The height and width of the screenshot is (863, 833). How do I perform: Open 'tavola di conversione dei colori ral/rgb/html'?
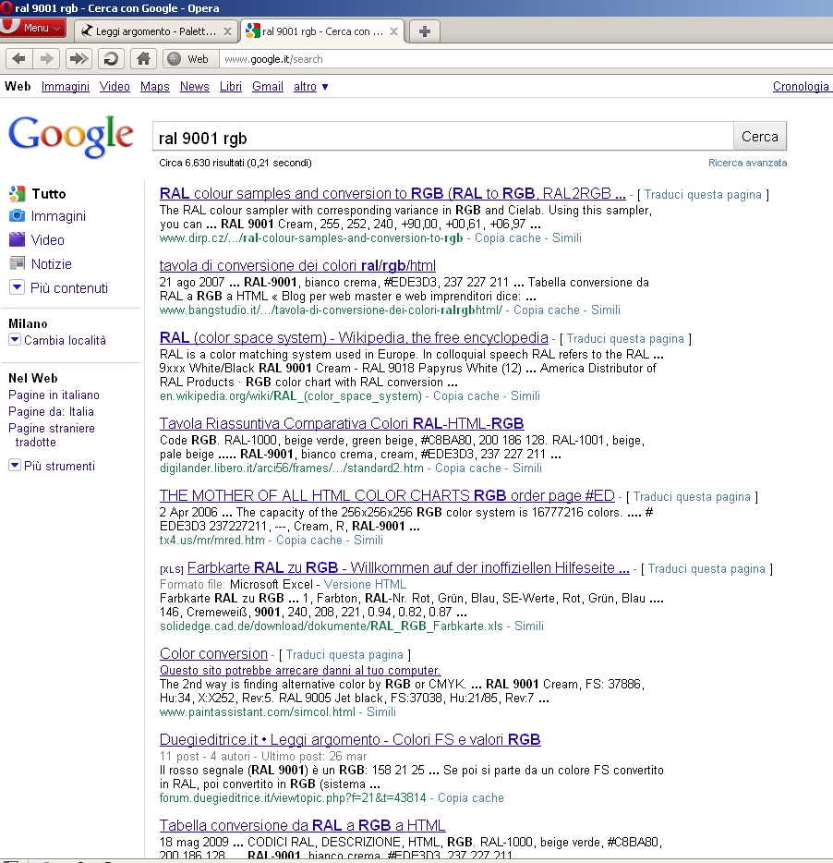click(297, 266)
